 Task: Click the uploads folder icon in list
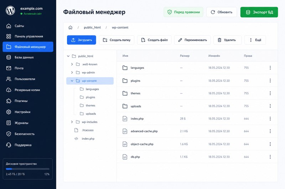point(125,106)
